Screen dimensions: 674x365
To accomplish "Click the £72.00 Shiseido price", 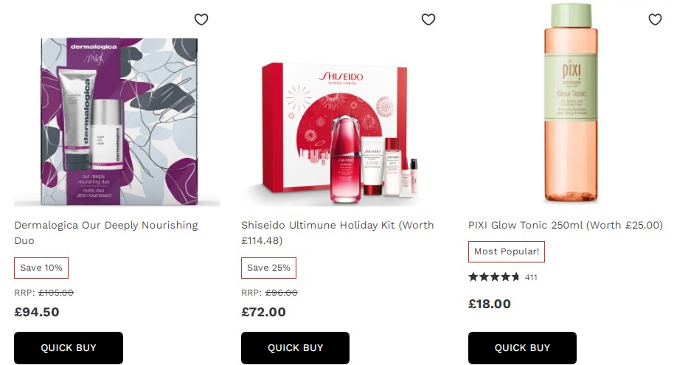I will point(263,312).
